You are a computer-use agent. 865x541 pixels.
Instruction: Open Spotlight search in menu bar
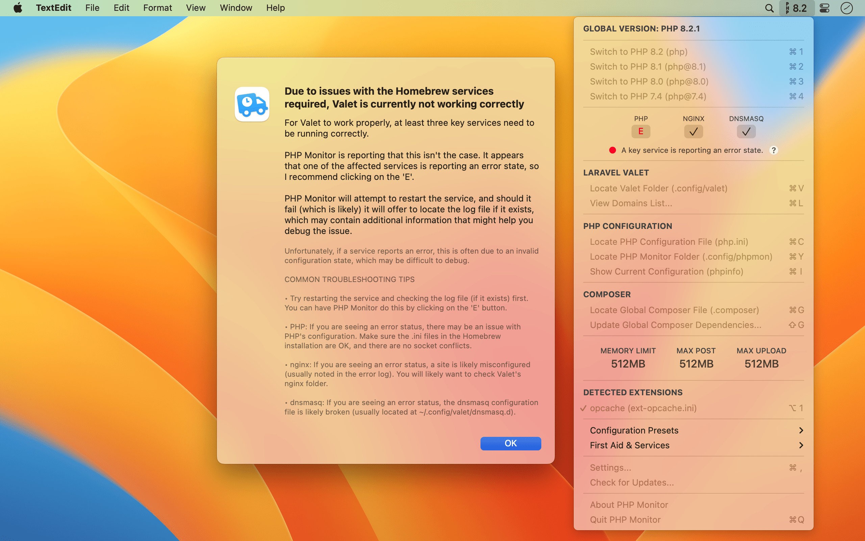tap(769, 8)
